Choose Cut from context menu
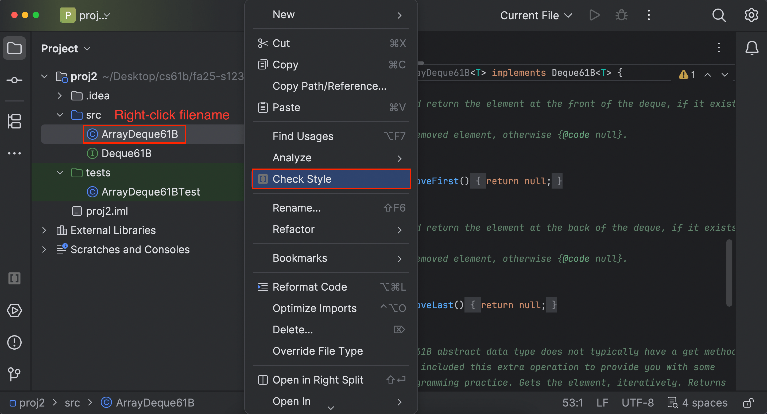 point(331,43)
